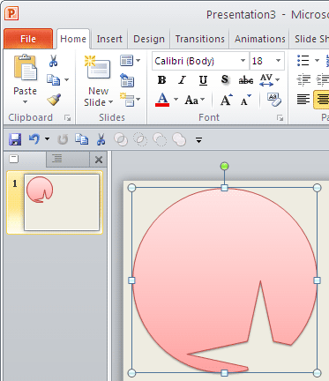Switch to the Home tab

[73, 39]
